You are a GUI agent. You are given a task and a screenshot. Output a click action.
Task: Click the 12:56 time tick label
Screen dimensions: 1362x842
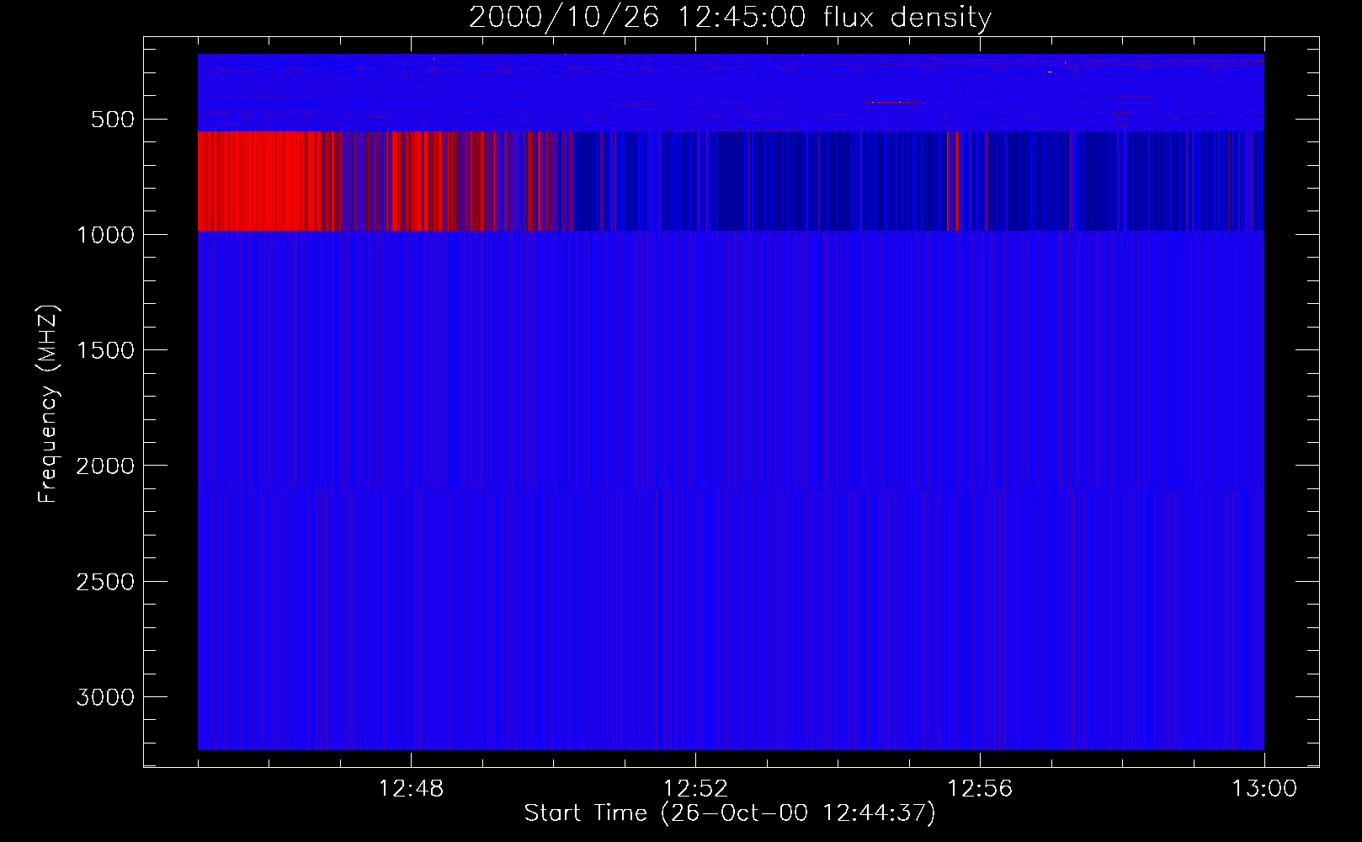[x=980, y=789]
